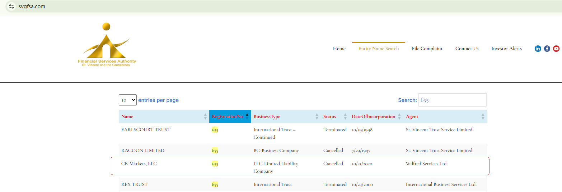Open the Investor Alerts page
Screen dimensions: 562x192
pyautogui.click(x=506, y=49)
